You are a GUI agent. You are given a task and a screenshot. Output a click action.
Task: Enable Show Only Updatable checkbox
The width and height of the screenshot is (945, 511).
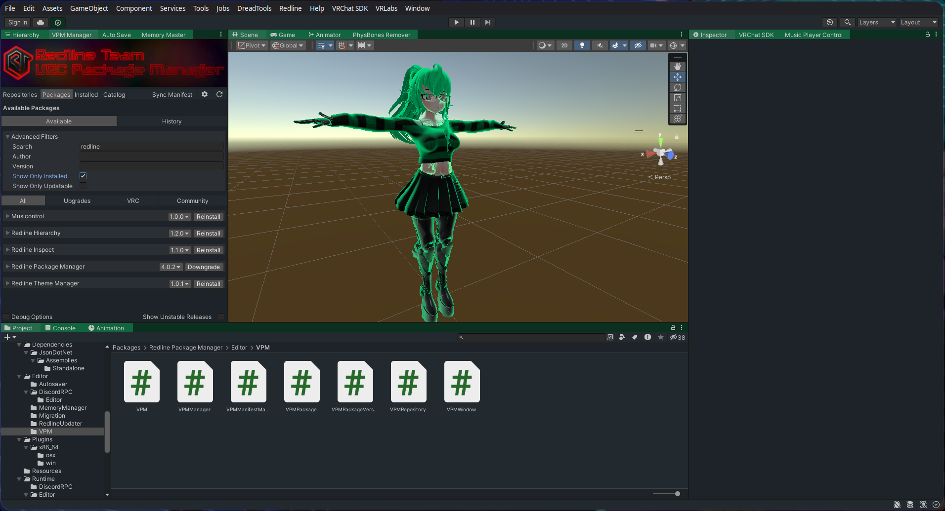coord(83,186)
